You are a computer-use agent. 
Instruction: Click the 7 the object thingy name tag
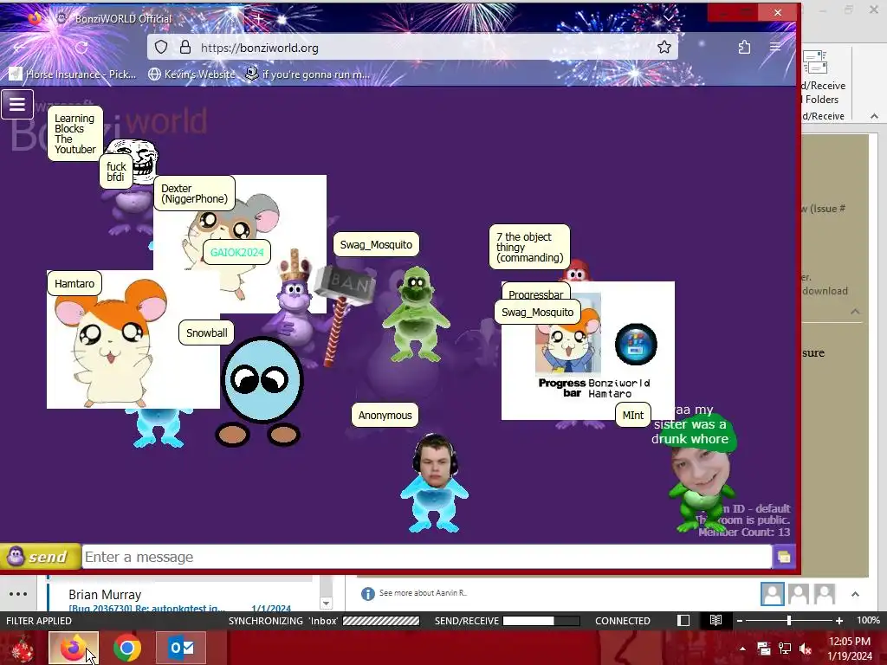[530, 247]
